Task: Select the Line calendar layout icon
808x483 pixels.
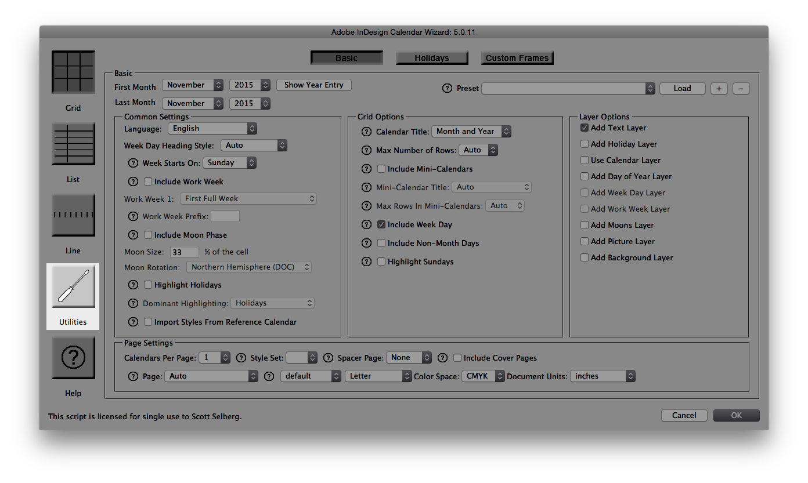Action: (x=73, y=215)
